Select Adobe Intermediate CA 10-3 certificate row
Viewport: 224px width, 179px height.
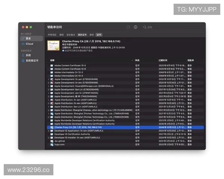point(70,72)
